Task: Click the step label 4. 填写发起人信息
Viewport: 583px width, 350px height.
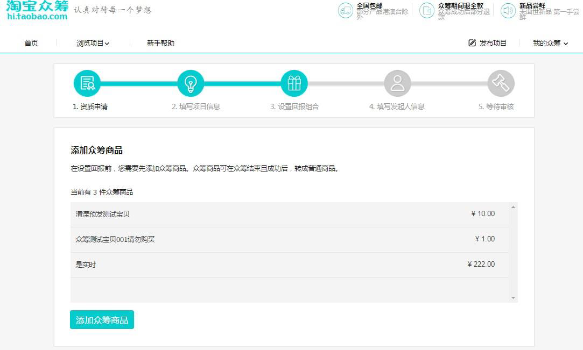Action: point(397,106)
